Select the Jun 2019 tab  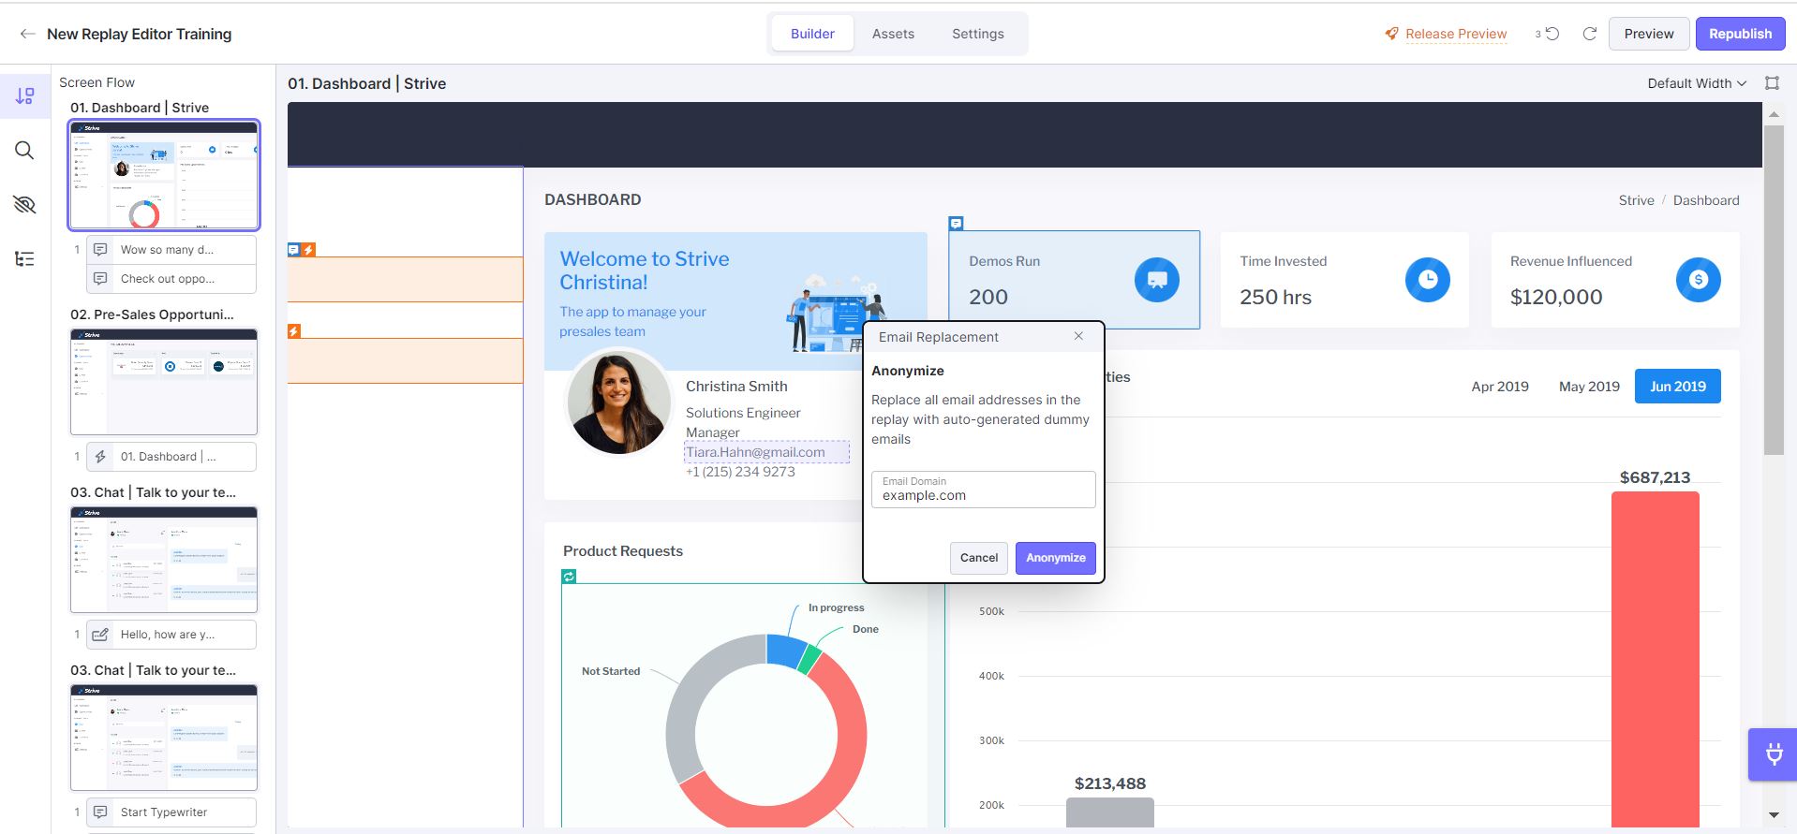[1678, 387]
